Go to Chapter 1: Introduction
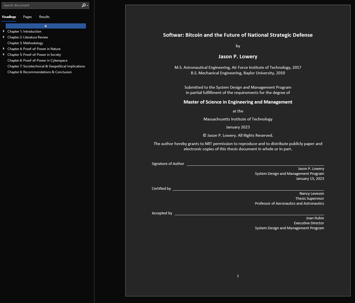 (24, 31)
